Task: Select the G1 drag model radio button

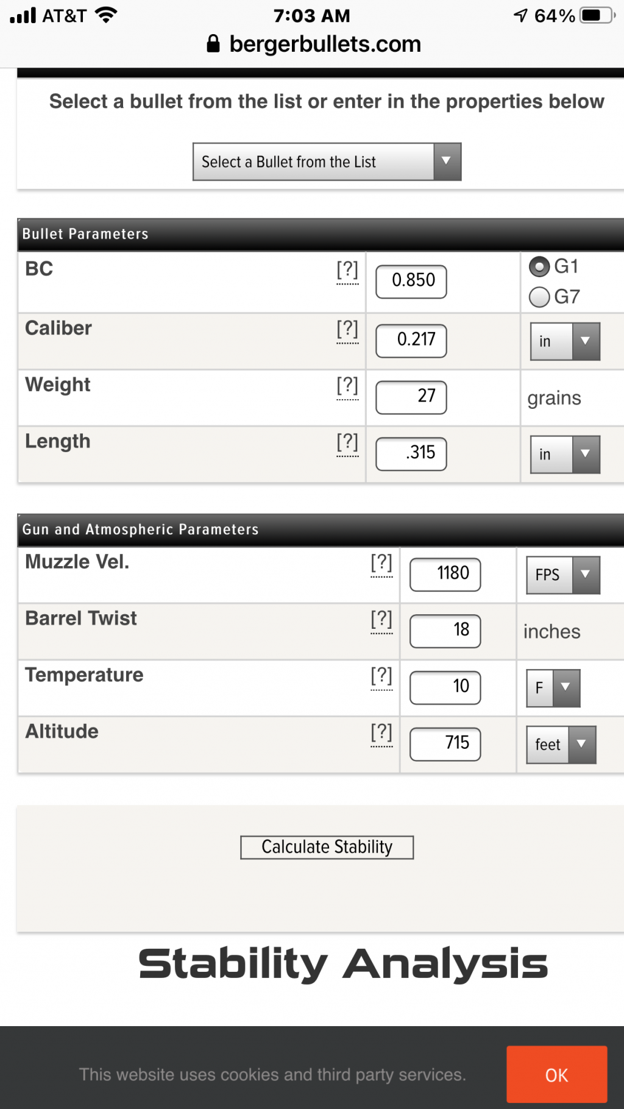Action: [x=539, y=267]
